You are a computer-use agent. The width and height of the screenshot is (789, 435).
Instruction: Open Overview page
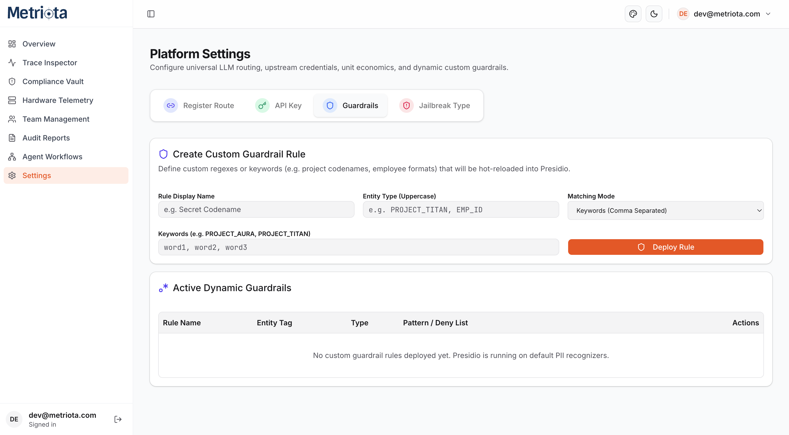tap(66, 44)
